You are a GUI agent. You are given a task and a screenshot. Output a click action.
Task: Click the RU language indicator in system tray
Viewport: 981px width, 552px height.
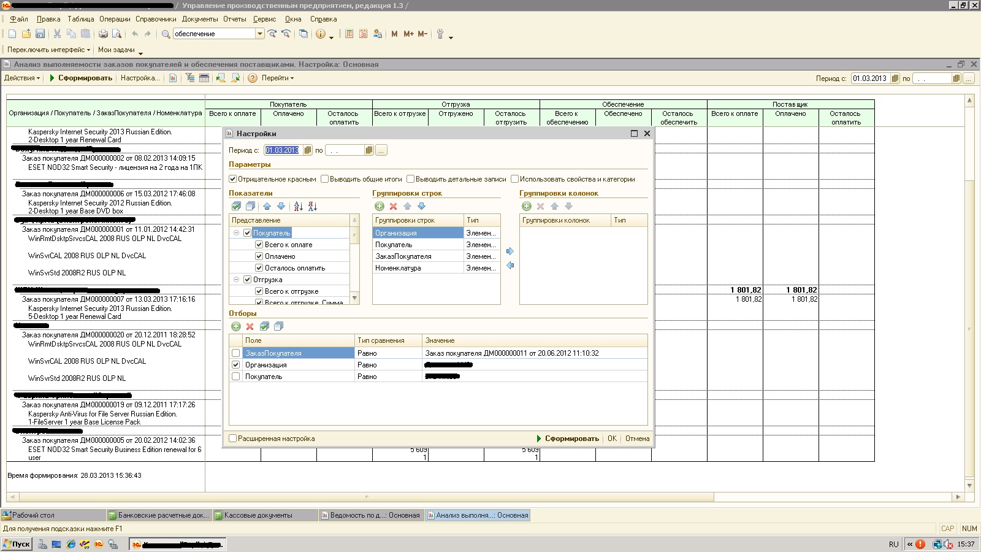[x=893, y=544]
